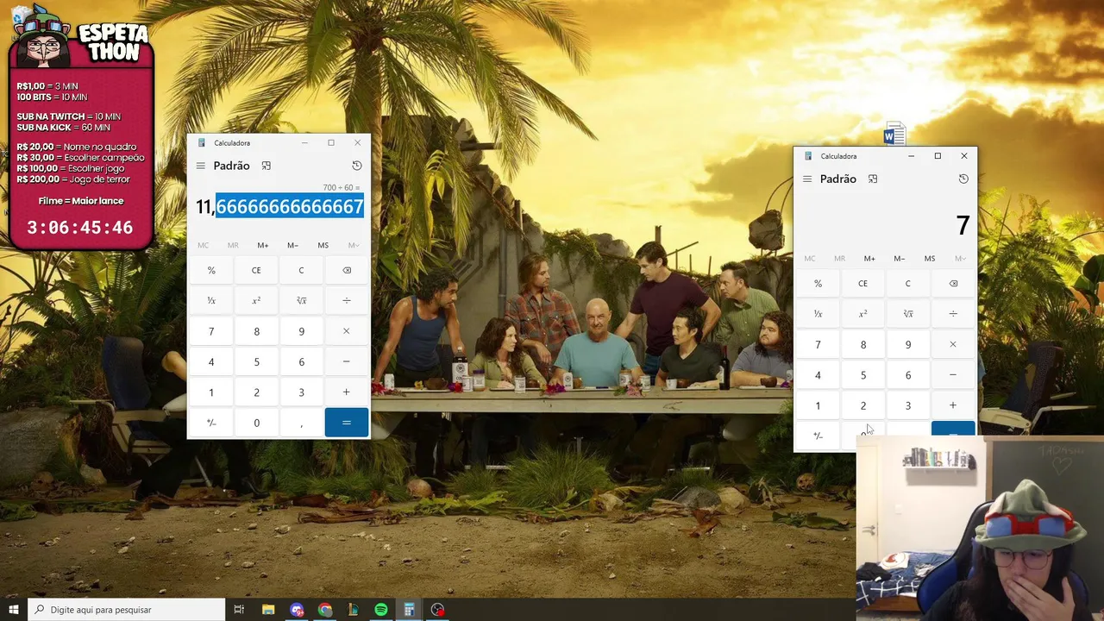The width and height of the screenshot is (1104, 621).
Task: Click the x² key in right calculator
Action: click(x=862, y=314)
